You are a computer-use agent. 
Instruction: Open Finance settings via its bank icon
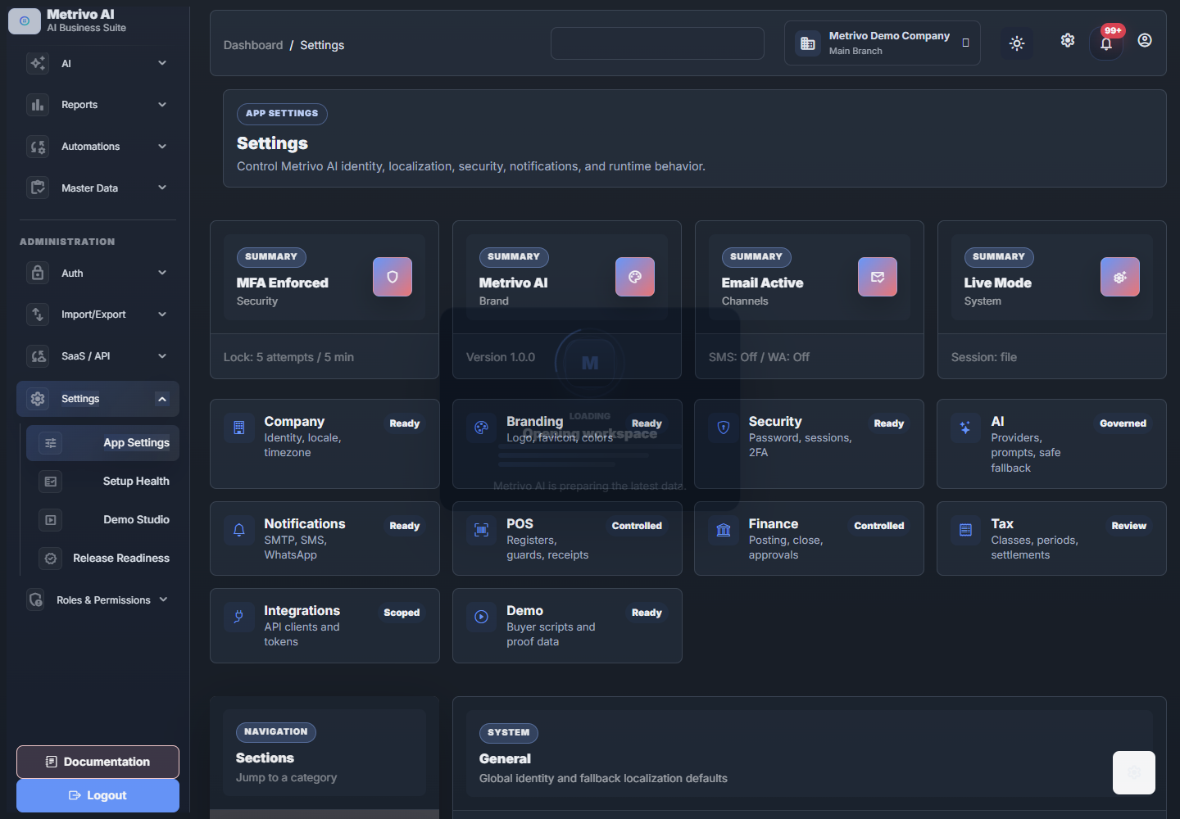pos(724,530)
